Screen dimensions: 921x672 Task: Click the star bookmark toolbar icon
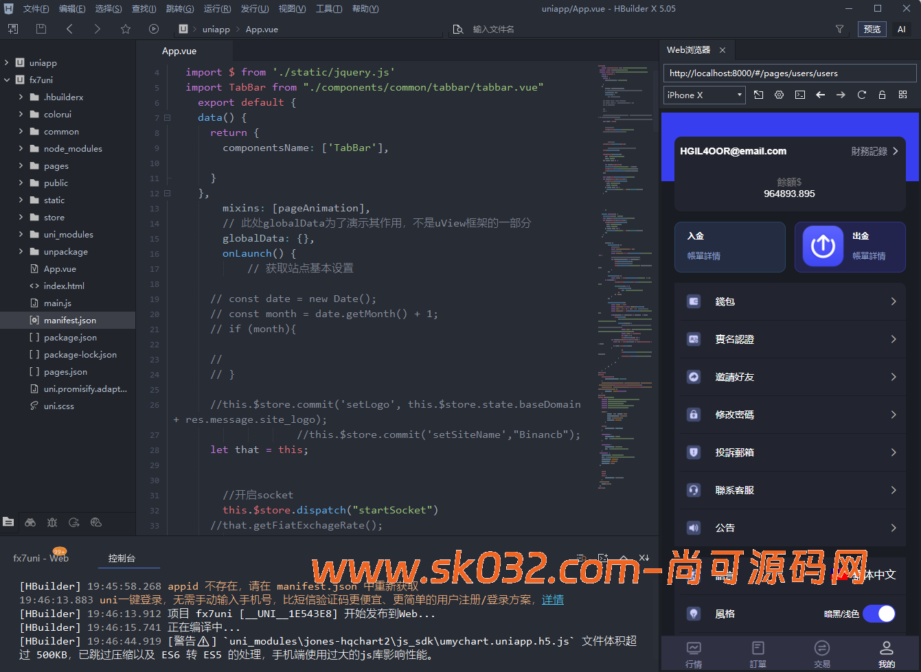[x=126, y=29]
